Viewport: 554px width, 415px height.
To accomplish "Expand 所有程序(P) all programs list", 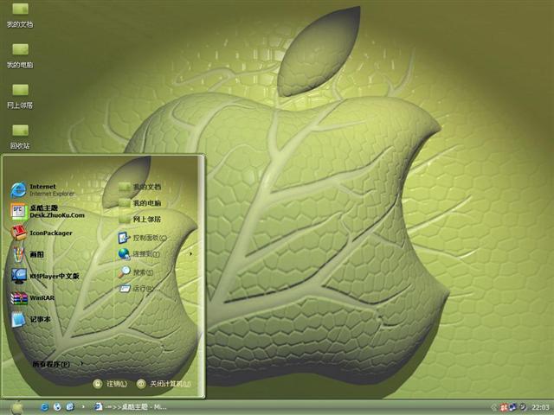I will [57, 364].
